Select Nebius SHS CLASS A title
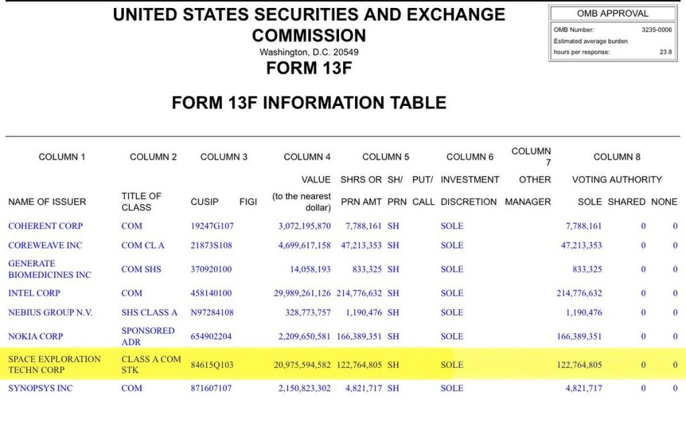Screen dimensions: 686x427 pyautogui.click(x=149, y=312)
